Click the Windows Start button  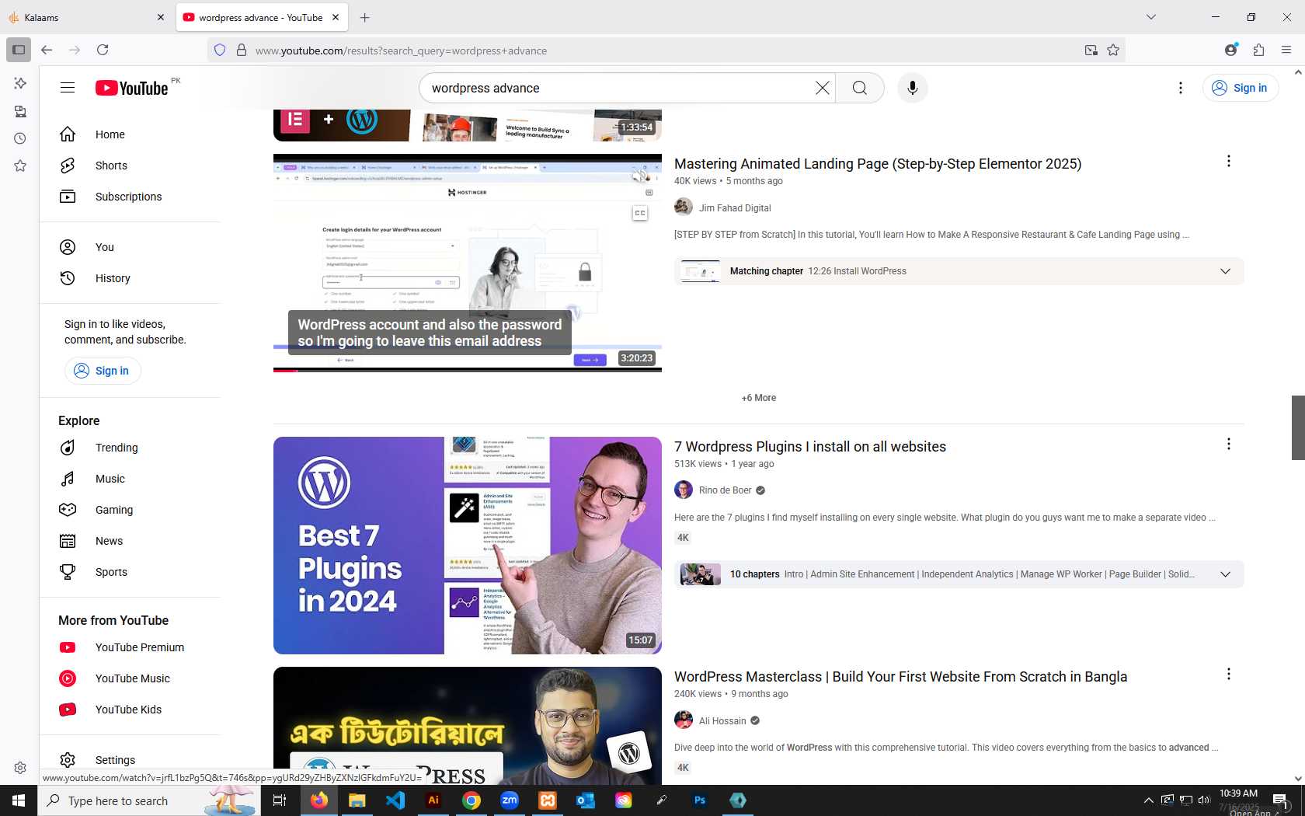(19, 800)
